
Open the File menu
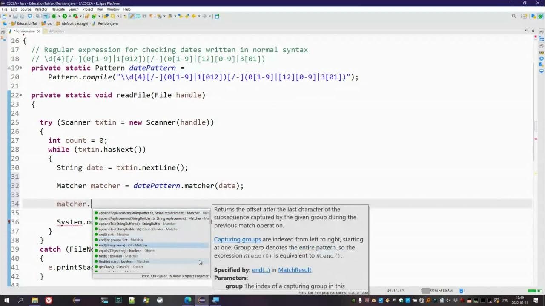coord(4,9)
